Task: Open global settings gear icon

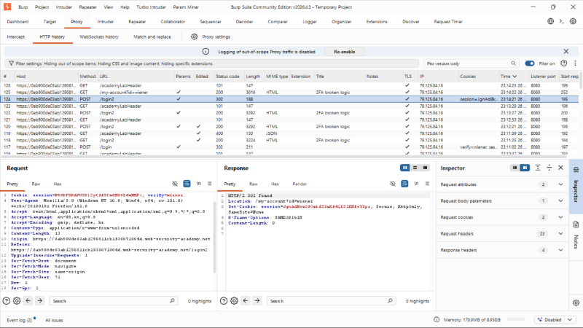Action: [573, 21]
